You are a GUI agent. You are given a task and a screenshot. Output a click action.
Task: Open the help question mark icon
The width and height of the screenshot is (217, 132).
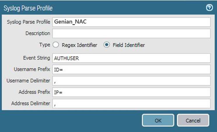[x=209, y=8]
